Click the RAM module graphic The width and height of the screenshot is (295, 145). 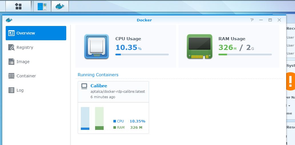coord(200,47)
